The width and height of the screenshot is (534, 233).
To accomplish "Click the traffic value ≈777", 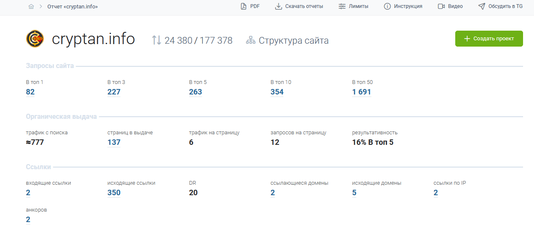I will 35,142.
